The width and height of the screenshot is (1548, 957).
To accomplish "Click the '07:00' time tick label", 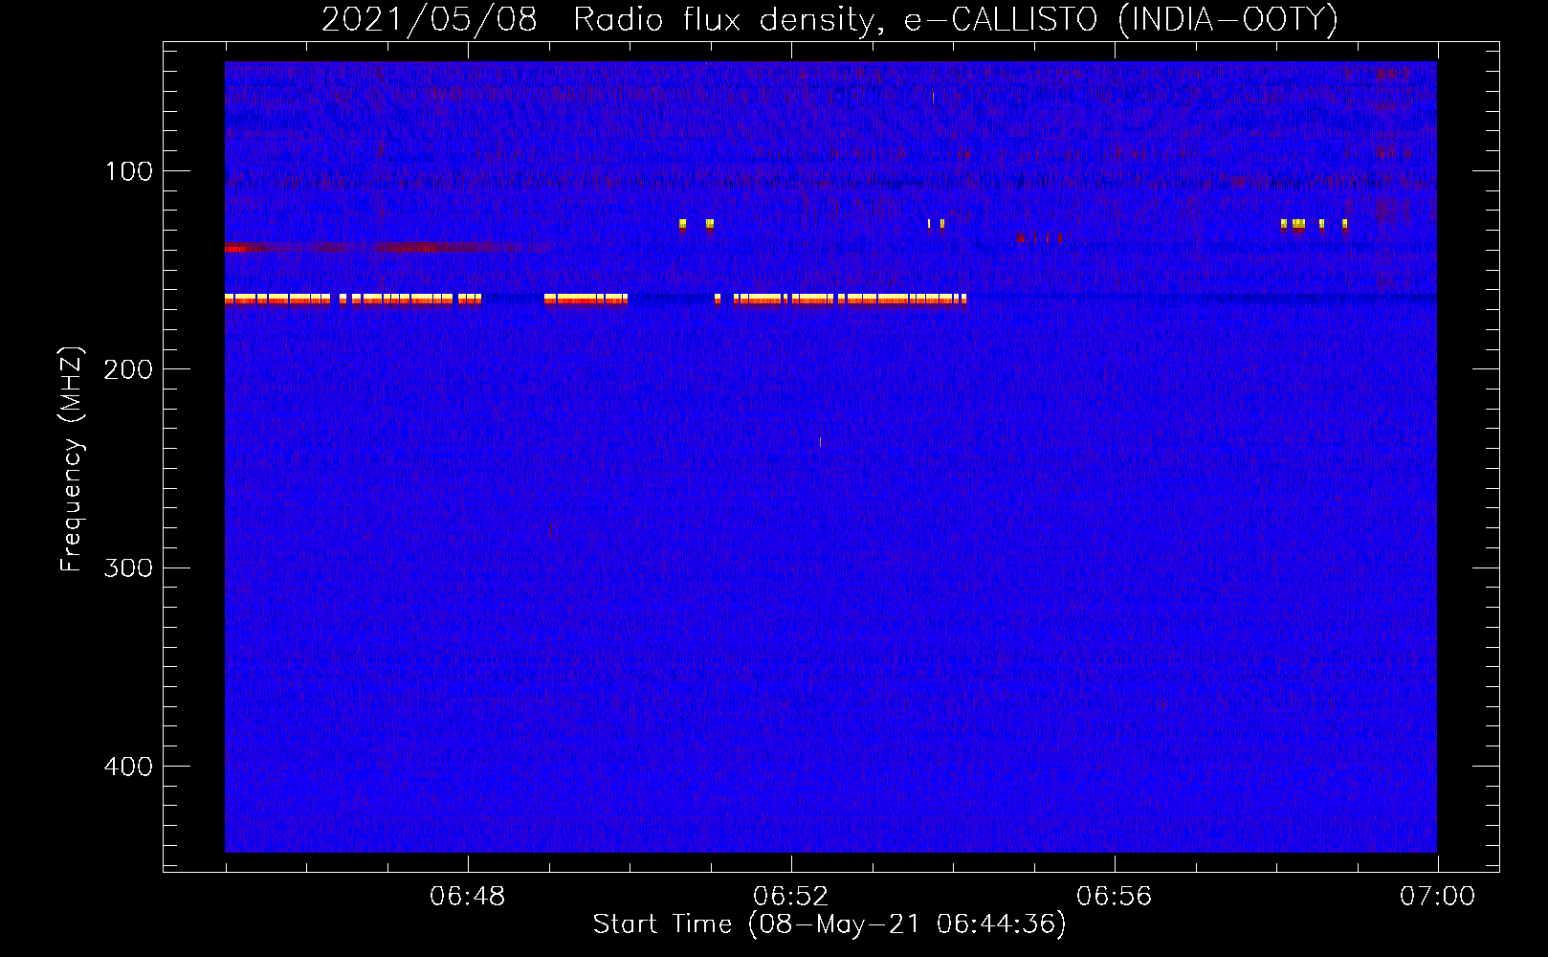I will [x=1437, y=897].
